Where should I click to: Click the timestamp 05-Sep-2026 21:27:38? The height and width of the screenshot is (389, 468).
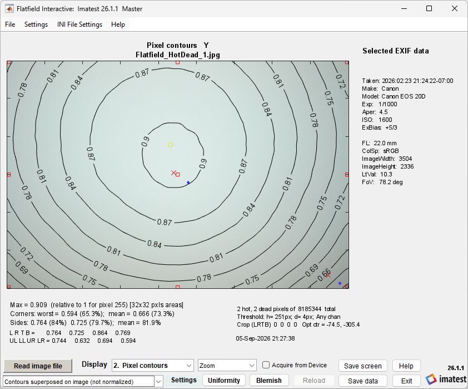tap(265, 338)
